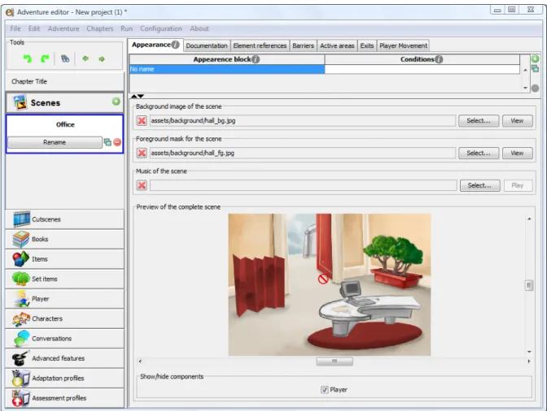This screenshot has width=547, height=411.
Task: View the foreground mask
Action: (517, 154)
